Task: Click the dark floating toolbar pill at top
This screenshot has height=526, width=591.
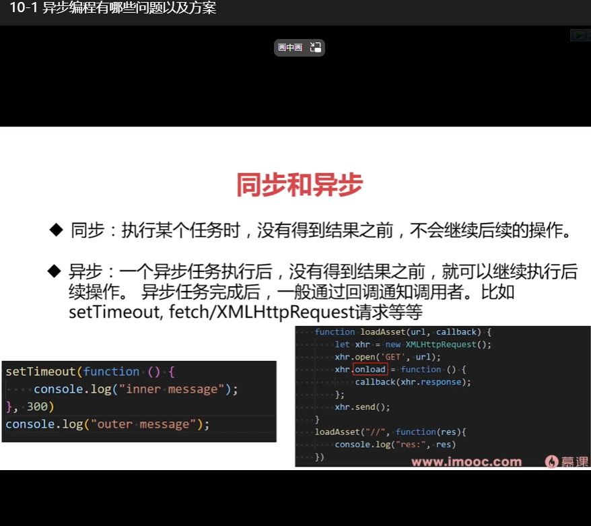Action: pyautogui.click(x=299, y=47)
